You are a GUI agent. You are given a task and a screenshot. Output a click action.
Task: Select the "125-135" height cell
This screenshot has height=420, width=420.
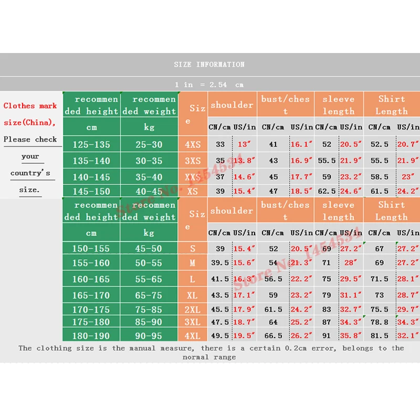tap(91, 144)
